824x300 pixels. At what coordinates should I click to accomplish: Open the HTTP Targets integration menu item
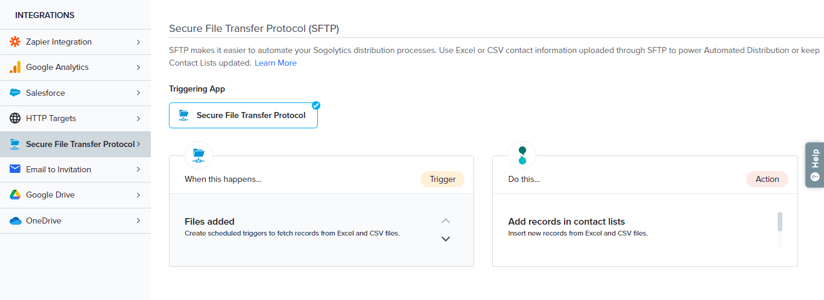[75, 118]
